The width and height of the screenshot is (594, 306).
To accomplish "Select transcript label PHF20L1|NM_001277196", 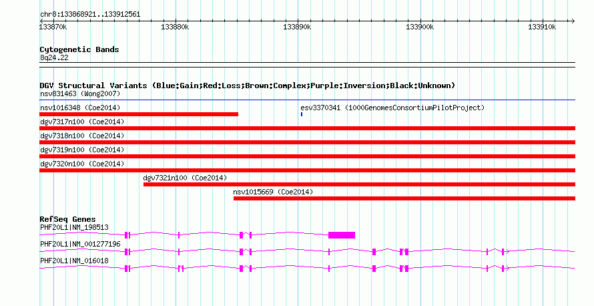I will tap(80, 244).
